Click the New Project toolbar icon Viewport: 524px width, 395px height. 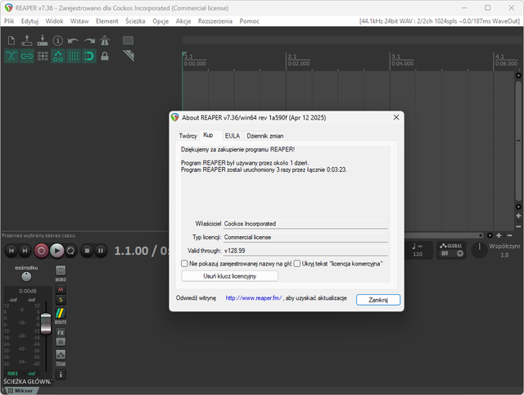(11, 40)
